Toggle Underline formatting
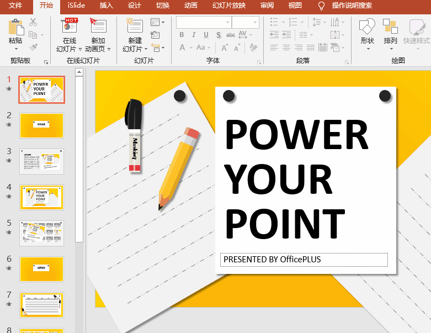This screenshot has height=333, width=431. coord(206,35)
